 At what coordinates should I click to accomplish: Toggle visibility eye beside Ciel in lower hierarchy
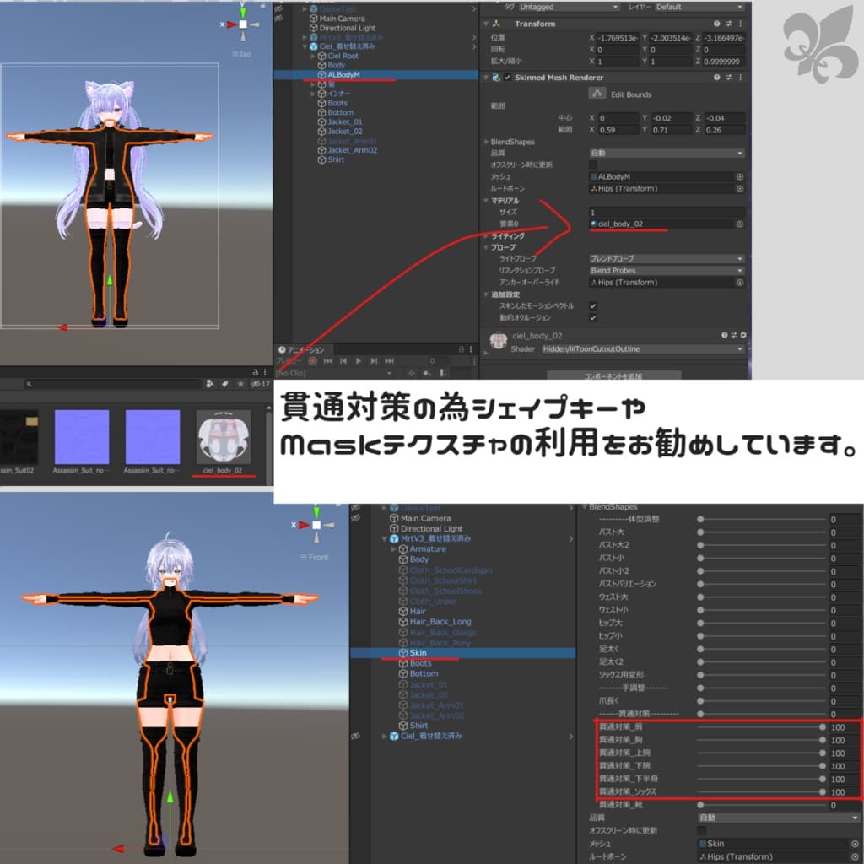(355, 736)
